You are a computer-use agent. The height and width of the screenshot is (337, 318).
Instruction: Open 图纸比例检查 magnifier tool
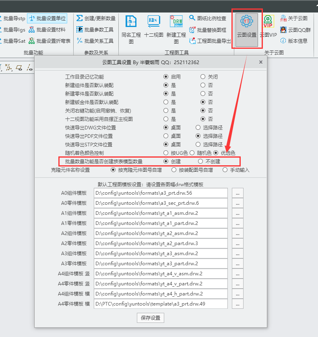(x=207, y=18)
